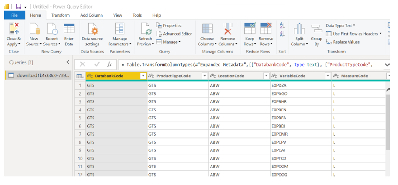Open the LocationCode column filter dropdown
398x185 pixels.
pyautogui.click(x=265, y=76)
